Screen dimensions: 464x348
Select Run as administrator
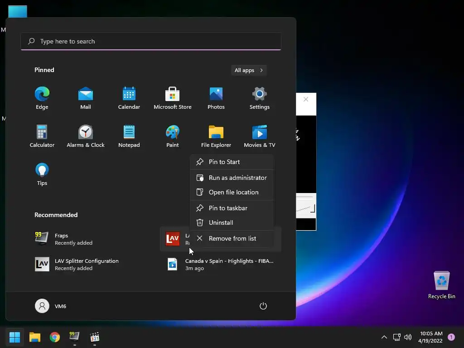[232, 178]
